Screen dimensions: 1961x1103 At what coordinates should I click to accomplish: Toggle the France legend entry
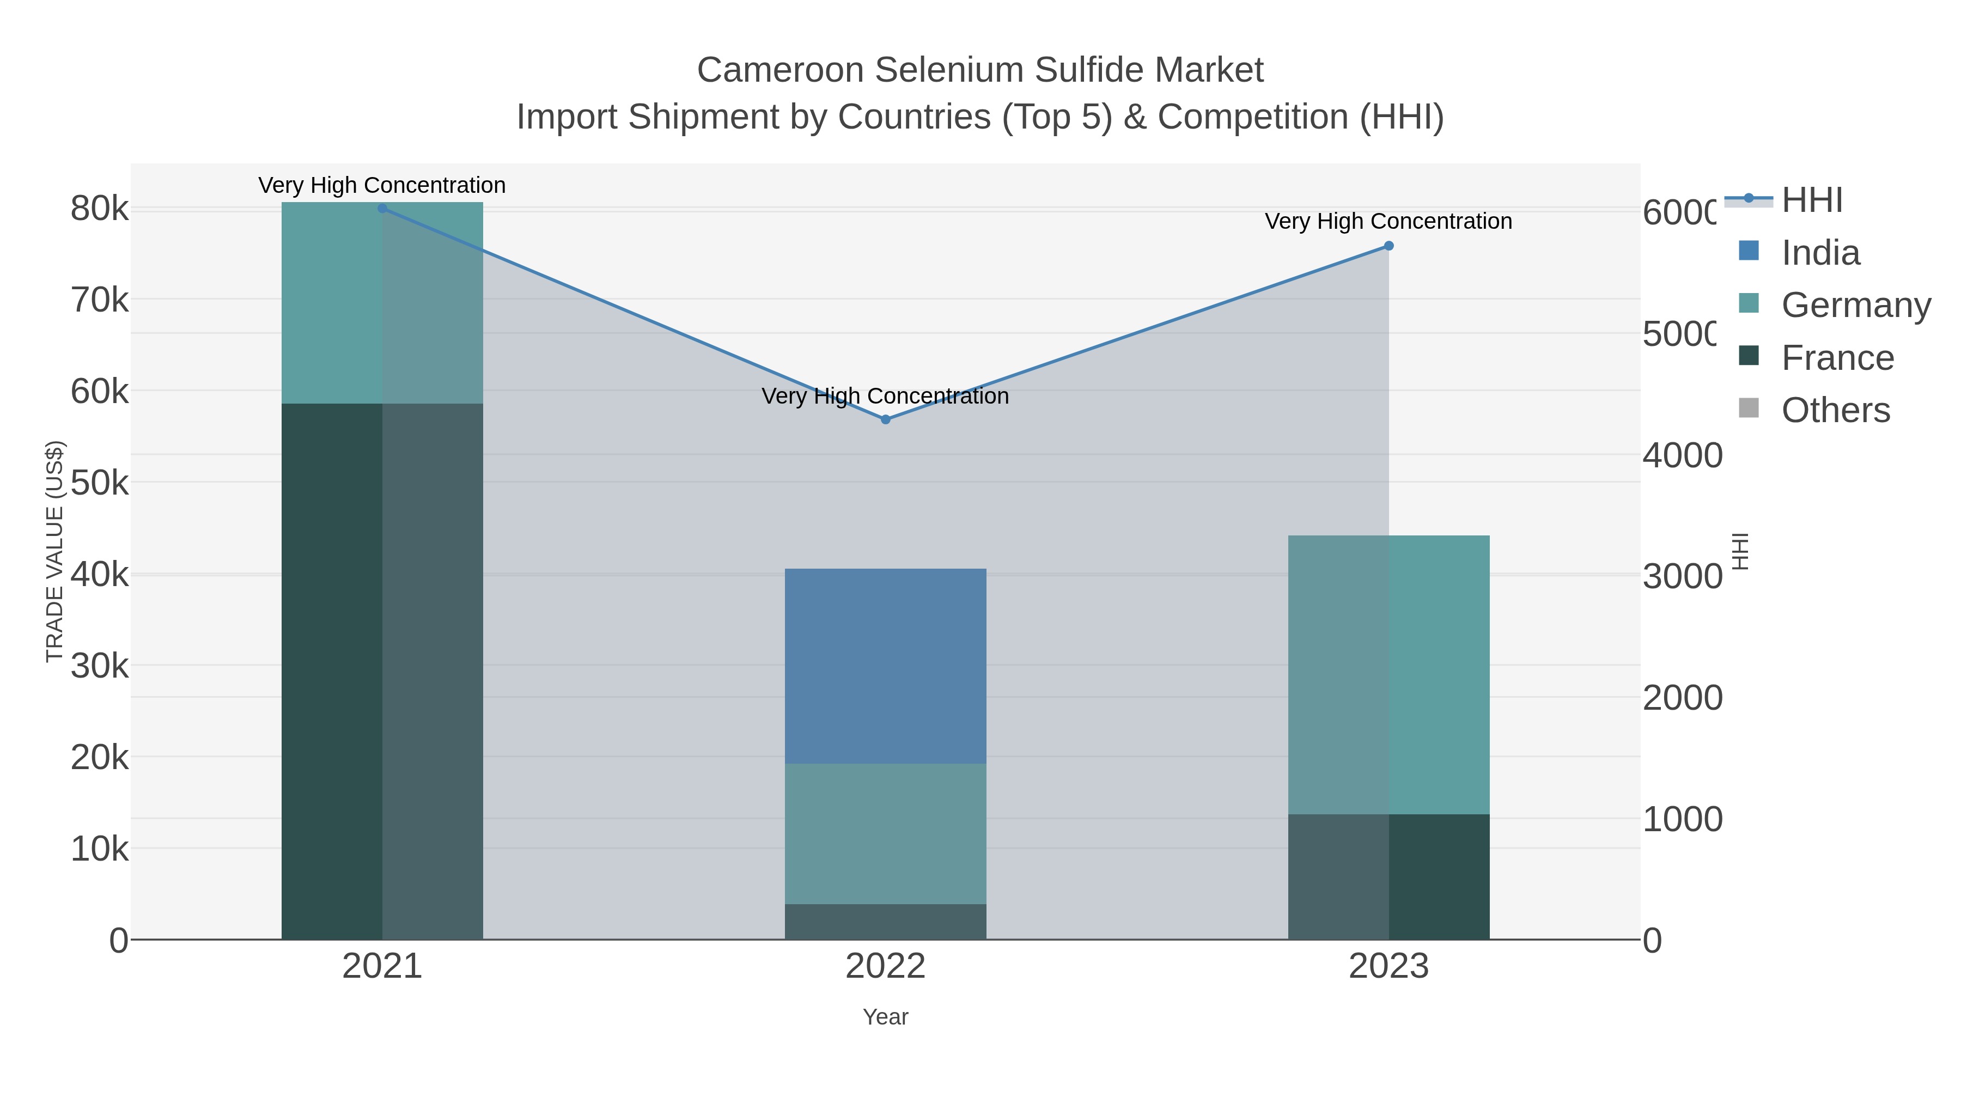point(1816,357)
